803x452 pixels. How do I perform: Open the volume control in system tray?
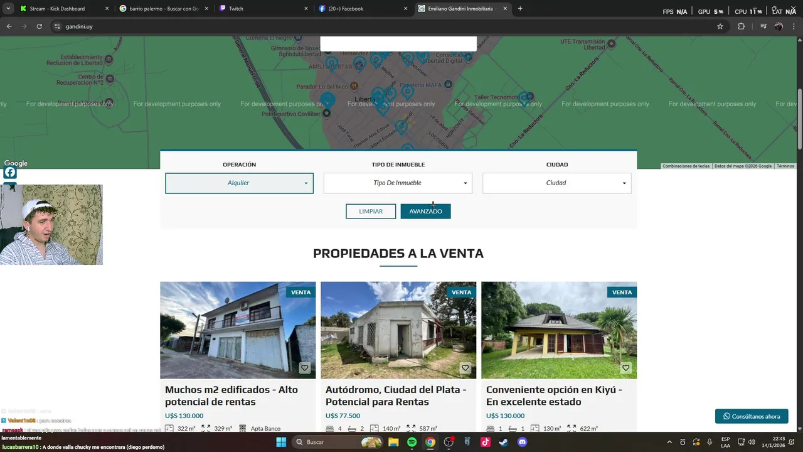click(x=752, y=442)
